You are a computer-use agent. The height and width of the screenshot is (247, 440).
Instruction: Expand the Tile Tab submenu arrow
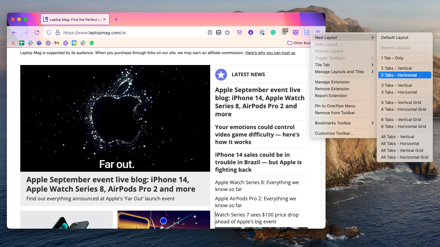tap(372, 65)
